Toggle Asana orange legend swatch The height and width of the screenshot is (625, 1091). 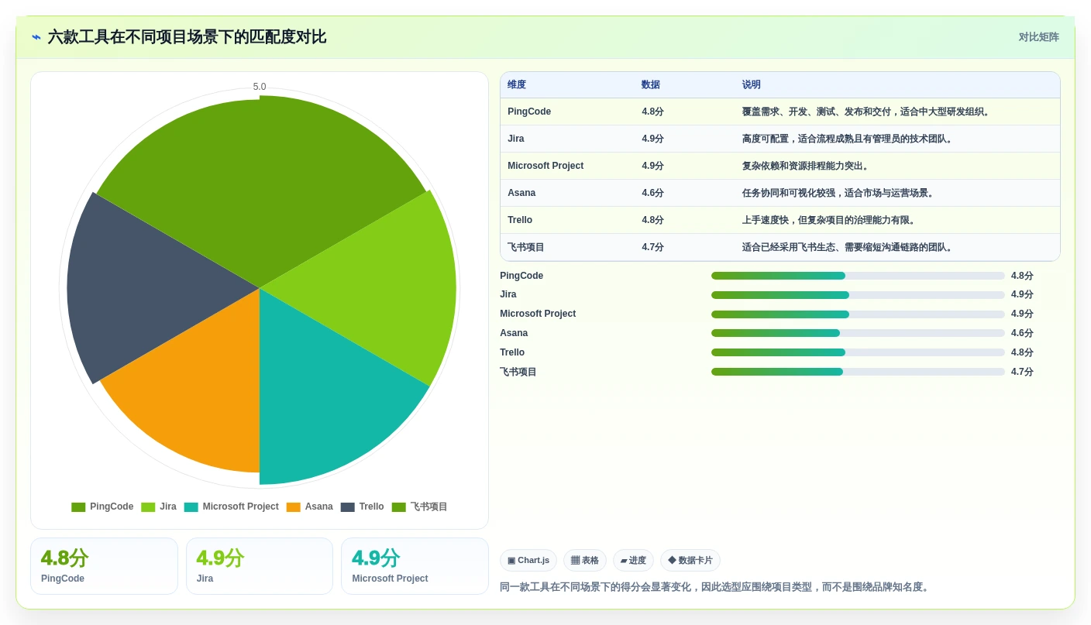293,507
